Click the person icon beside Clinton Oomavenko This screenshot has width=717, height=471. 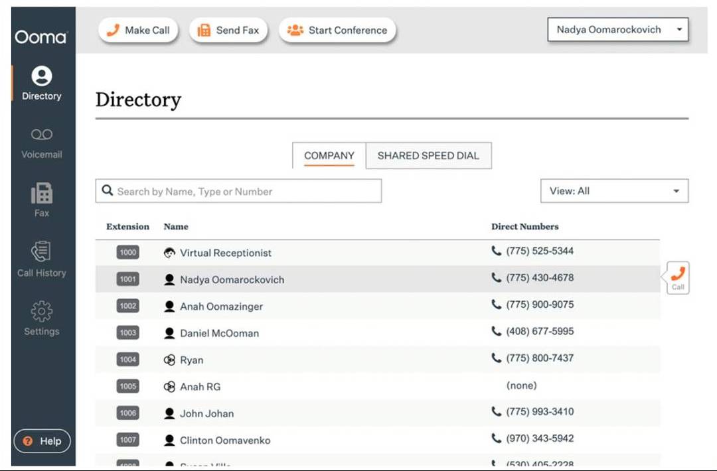(x=170, y=440)
